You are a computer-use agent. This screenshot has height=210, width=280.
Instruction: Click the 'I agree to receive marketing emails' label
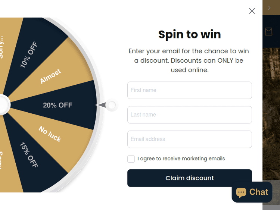(181, 159)
